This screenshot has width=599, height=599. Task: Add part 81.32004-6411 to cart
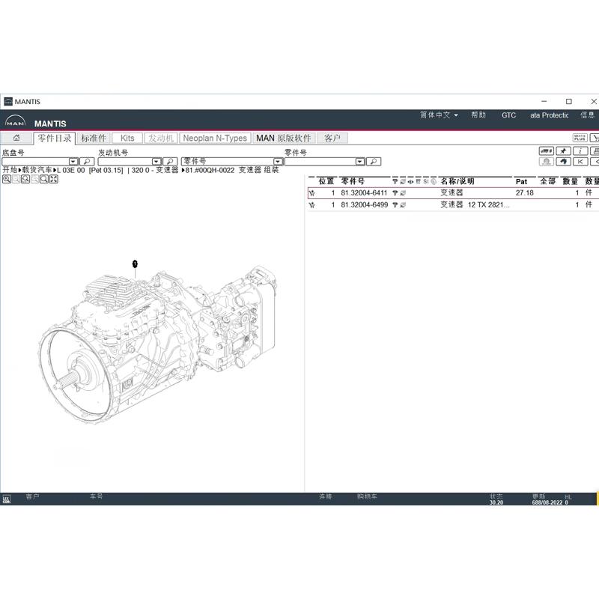pos(311,193)
